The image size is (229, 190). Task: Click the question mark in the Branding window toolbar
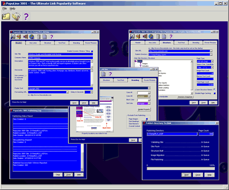click(110, 74)
